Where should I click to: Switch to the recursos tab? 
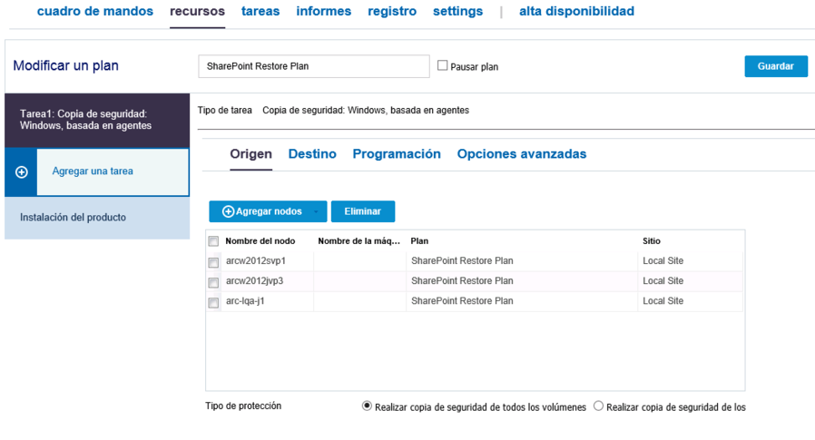point(198,11)
